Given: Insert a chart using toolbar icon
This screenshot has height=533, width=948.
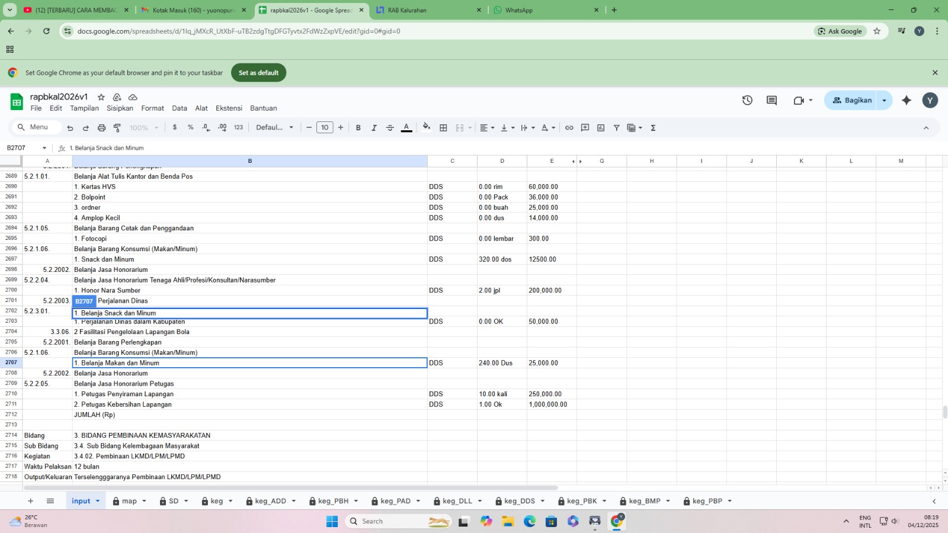Looking at the screenshot, I should (x=601, y=128).
